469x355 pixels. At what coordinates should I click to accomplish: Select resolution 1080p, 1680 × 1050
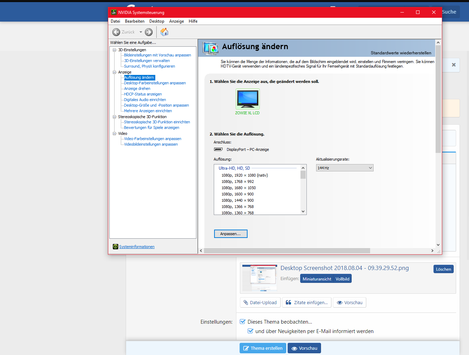239,188
